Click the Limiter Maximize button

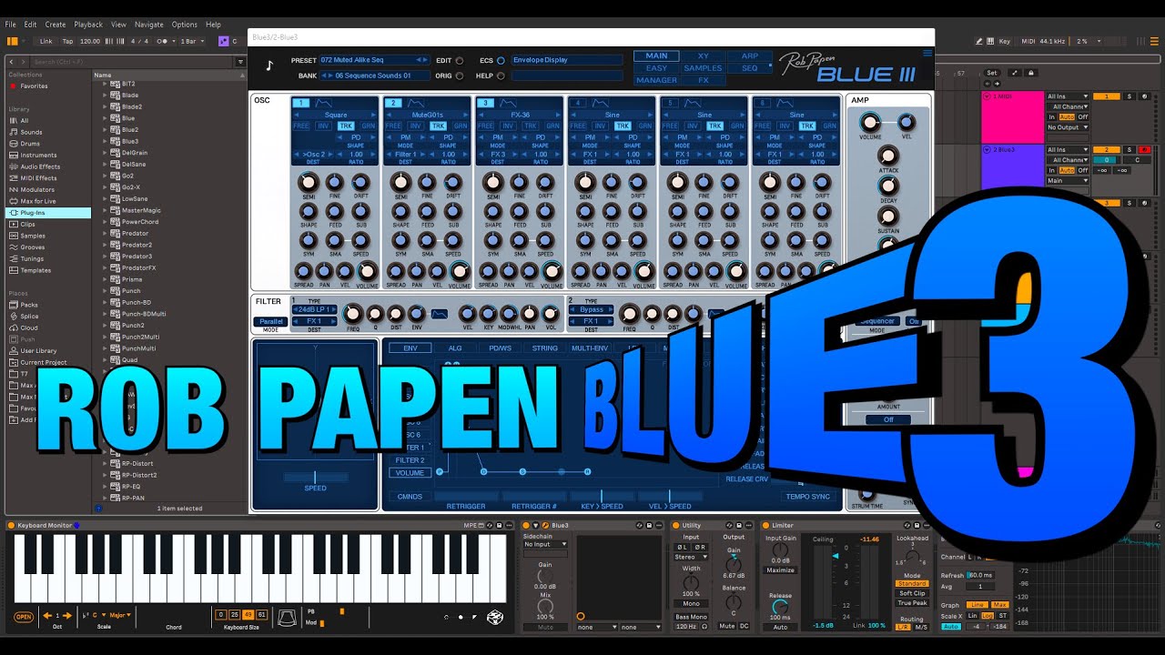[780, 570]
